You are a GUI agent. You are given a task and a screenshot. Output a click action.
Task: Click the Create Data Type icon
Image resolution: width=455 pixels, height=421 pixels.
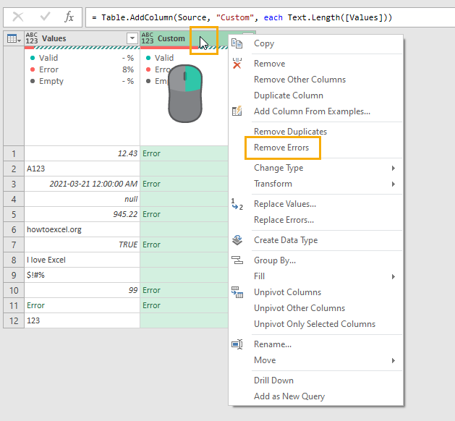click(x=237, y=240)
